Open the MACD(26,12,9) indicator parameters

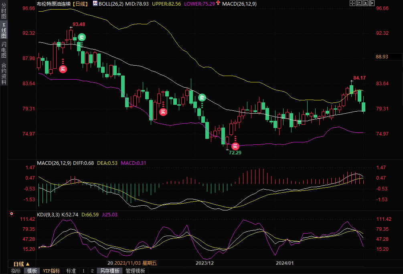click(x=54, y=163)
